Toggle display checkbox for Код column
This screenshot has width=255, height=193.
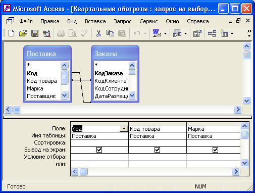(99, 150)
